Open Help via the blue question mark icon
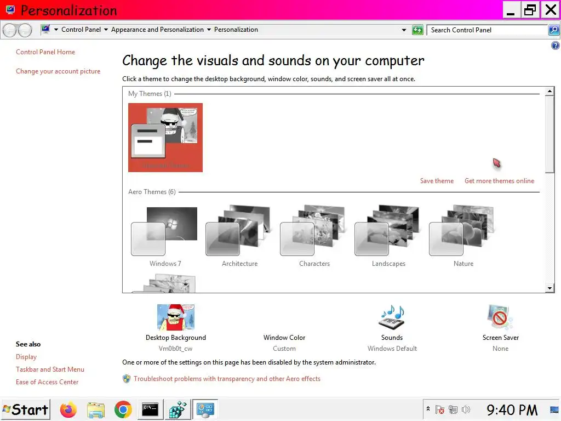561x421 pixels. click(556, 45)
